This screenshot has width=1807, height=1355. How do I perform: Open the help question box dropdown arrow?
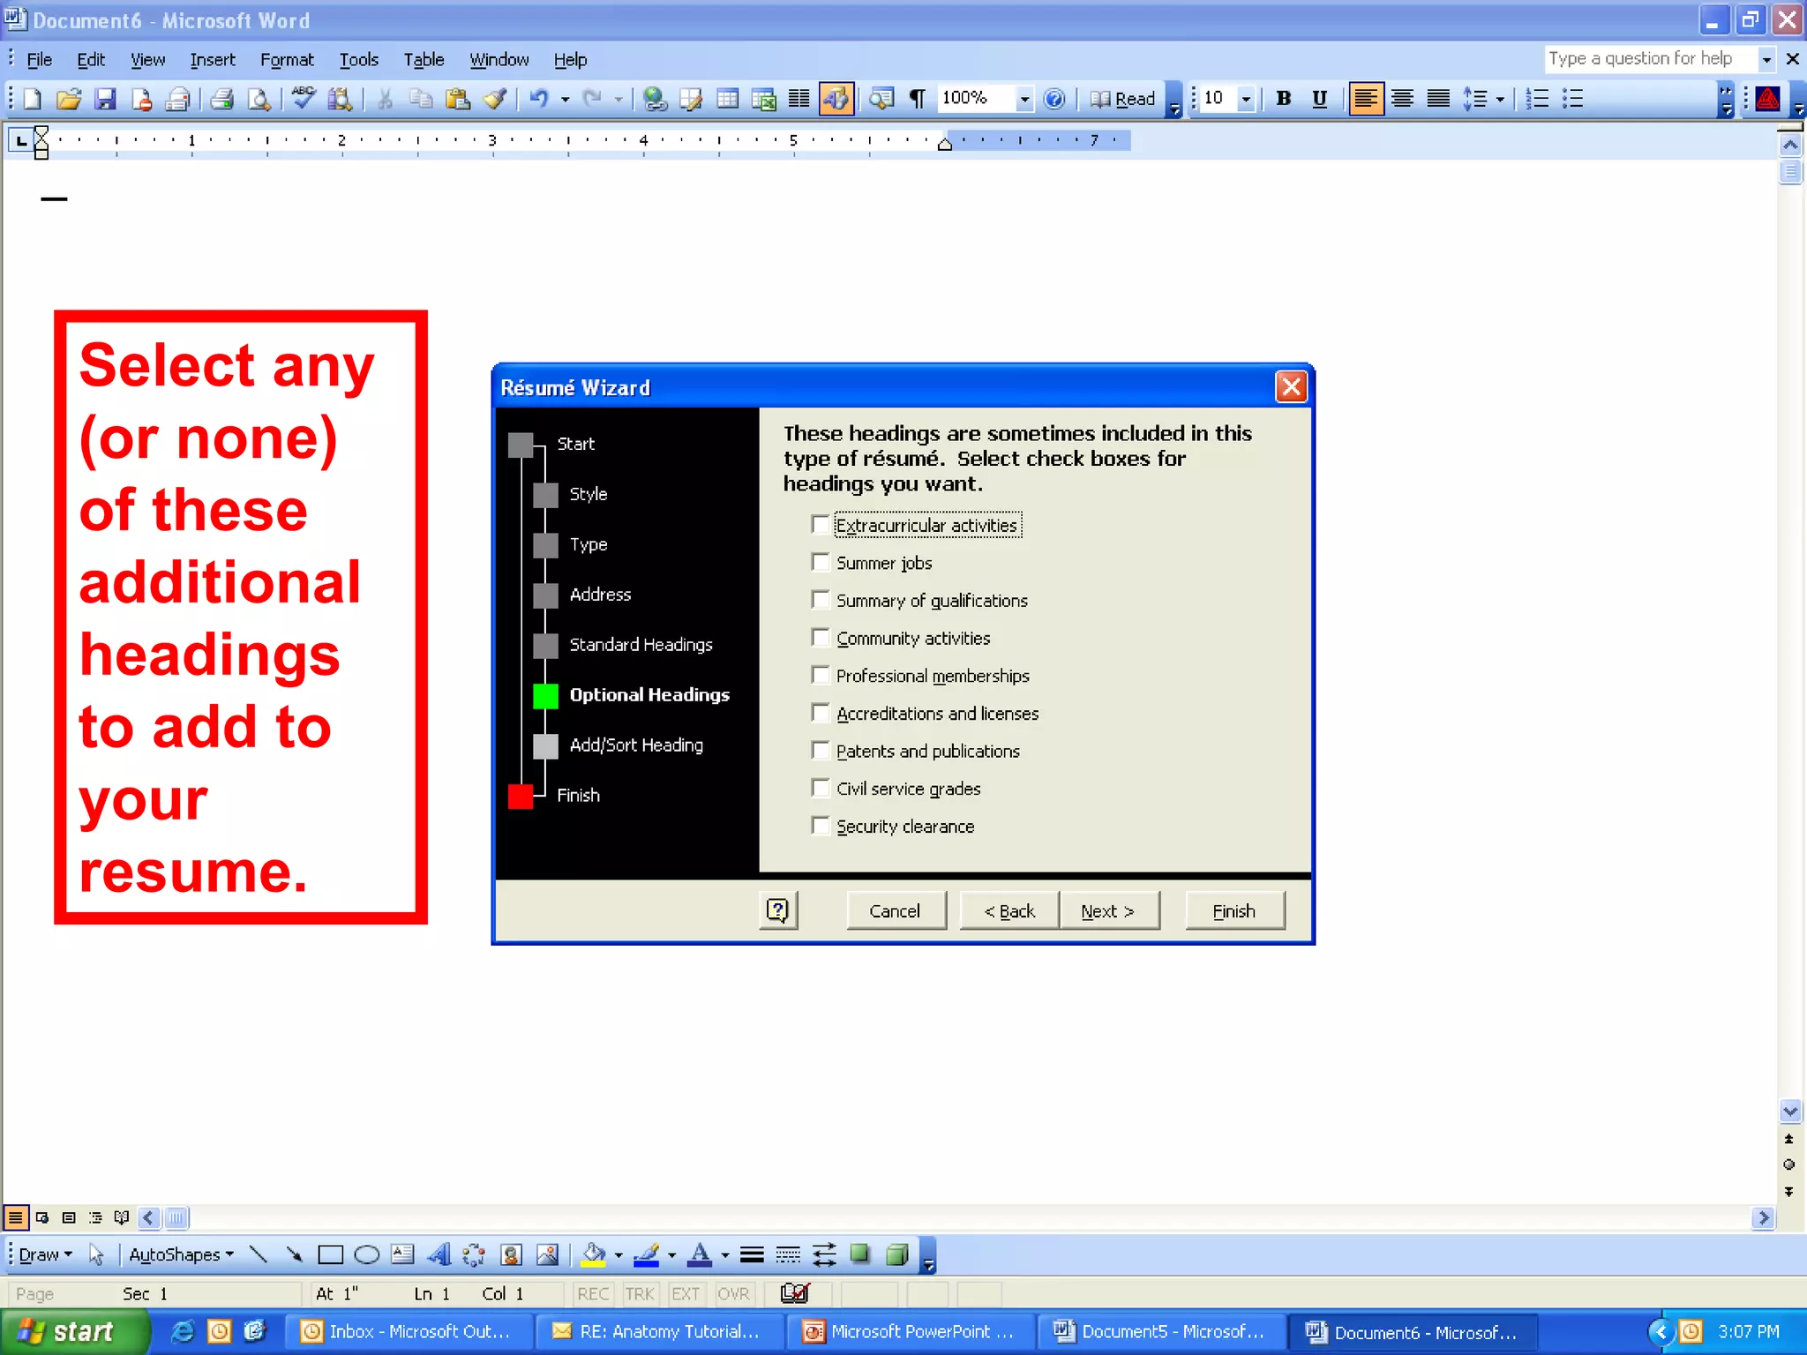pyautogui.click(x=1766, y=59)
